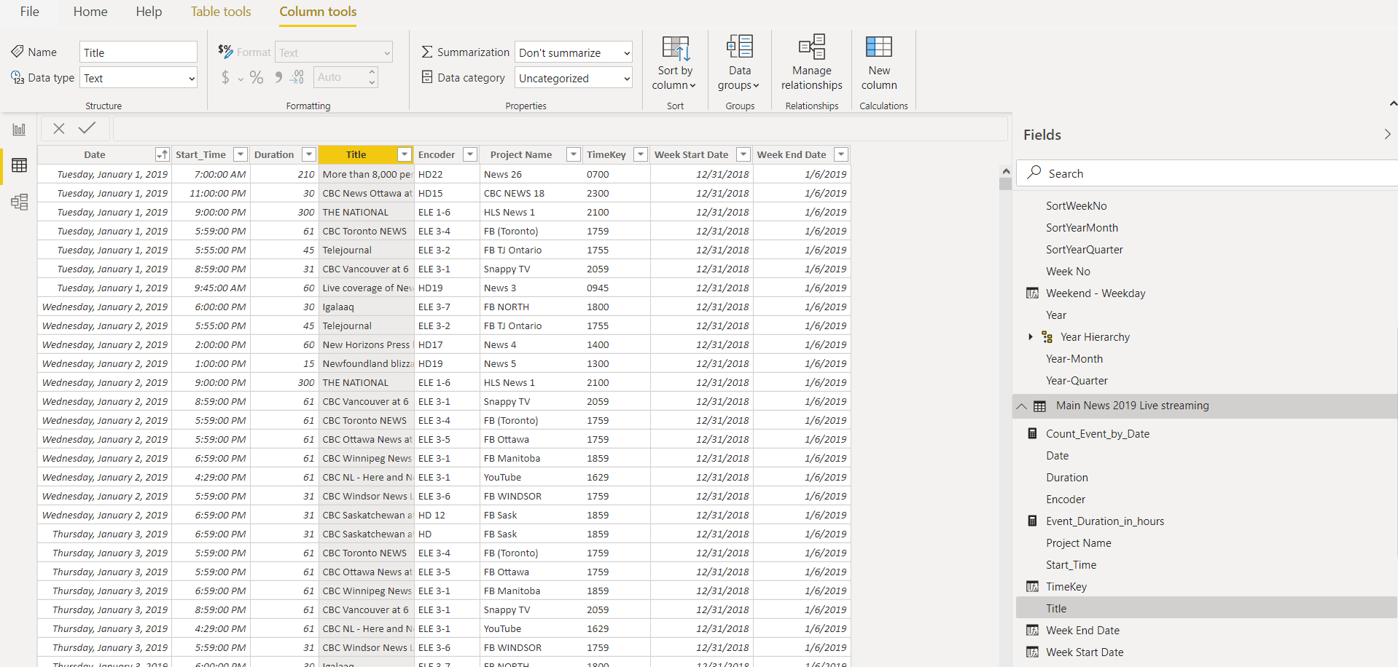Image resolution: width=1398 pixels, height=667 pixels.
Task: Collapse the Fields pane with arrow
Action: click(x=1386, y=134)
